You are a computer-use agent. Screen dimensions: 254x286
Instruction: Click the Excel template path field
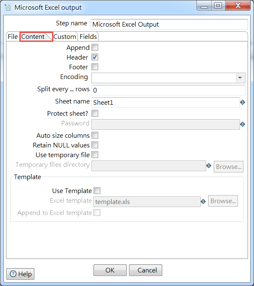tap(147, 202)
